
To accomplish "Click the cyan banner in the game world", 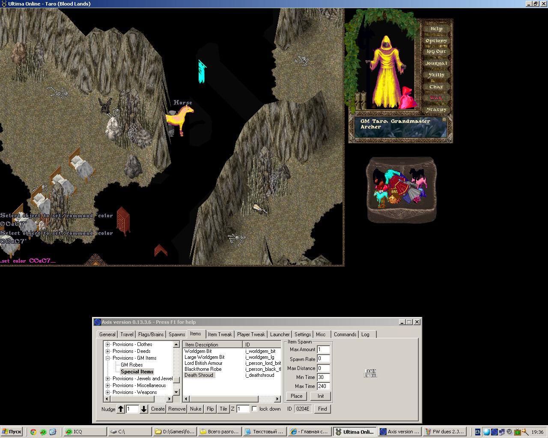I will point(202,71).
